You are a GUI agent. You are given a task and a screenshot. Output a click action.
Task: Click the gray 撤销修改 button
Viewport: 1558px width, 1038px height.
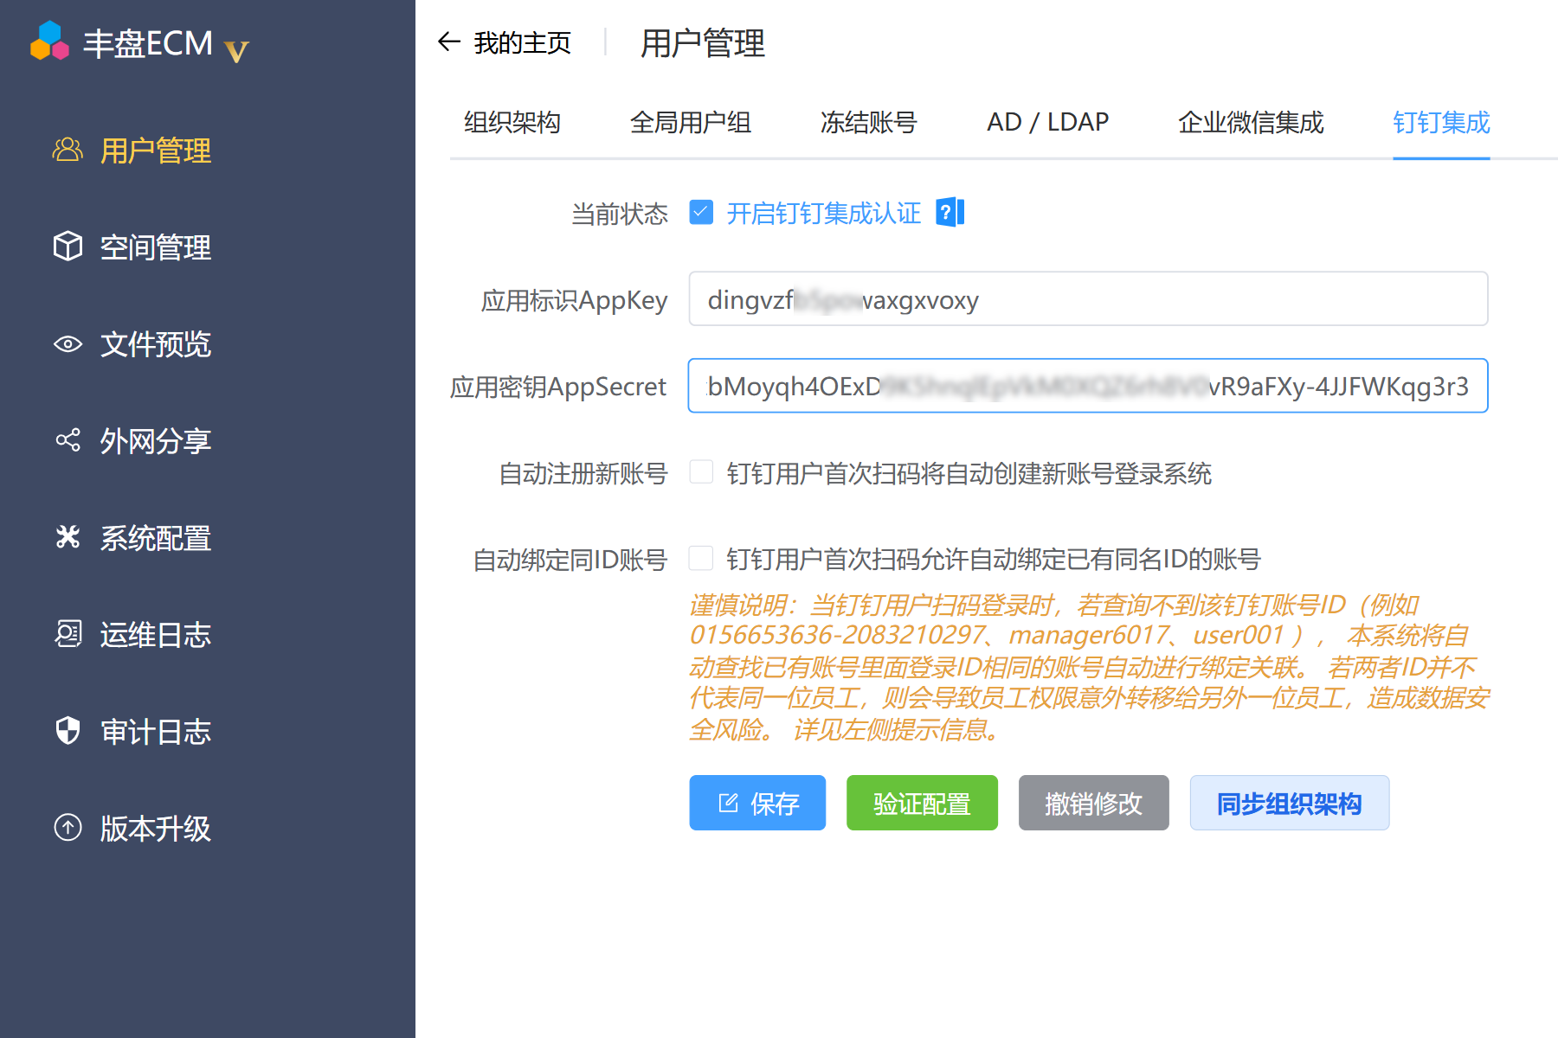1093,803
